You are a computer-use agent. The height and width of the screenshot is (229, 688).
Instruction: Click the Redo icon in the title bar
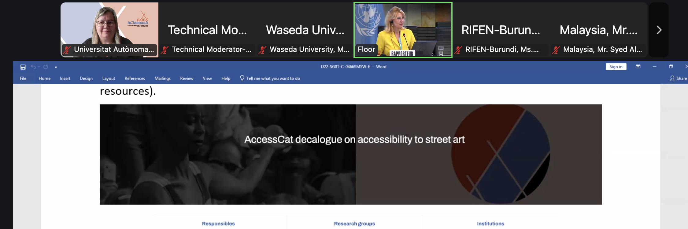coord(46,67)
